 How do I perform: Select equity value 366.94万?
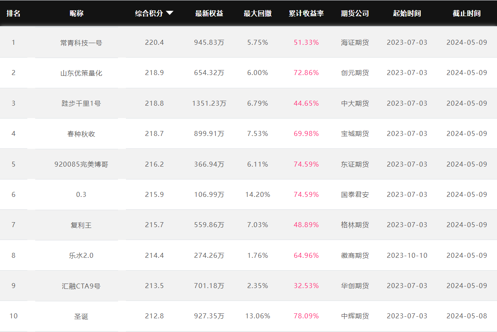(x=209, y=164)
